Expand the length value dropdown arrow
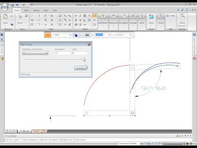The image size is (197, 148). (110, 35)
